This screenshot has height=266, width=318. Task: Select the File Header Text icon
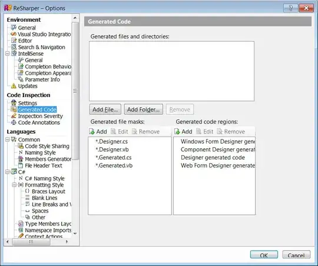click(x=21, y=165)
